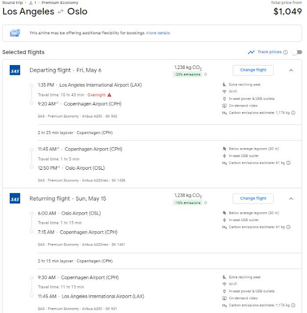
Task: Click the SAS logo on departing flight
Action: 15,70
